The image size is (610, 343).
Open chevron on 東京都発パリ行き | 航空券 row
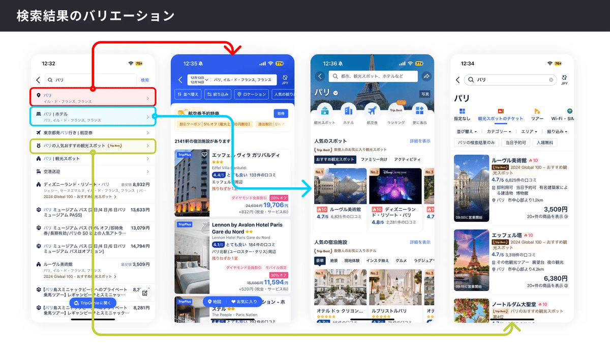click(148, 132)
